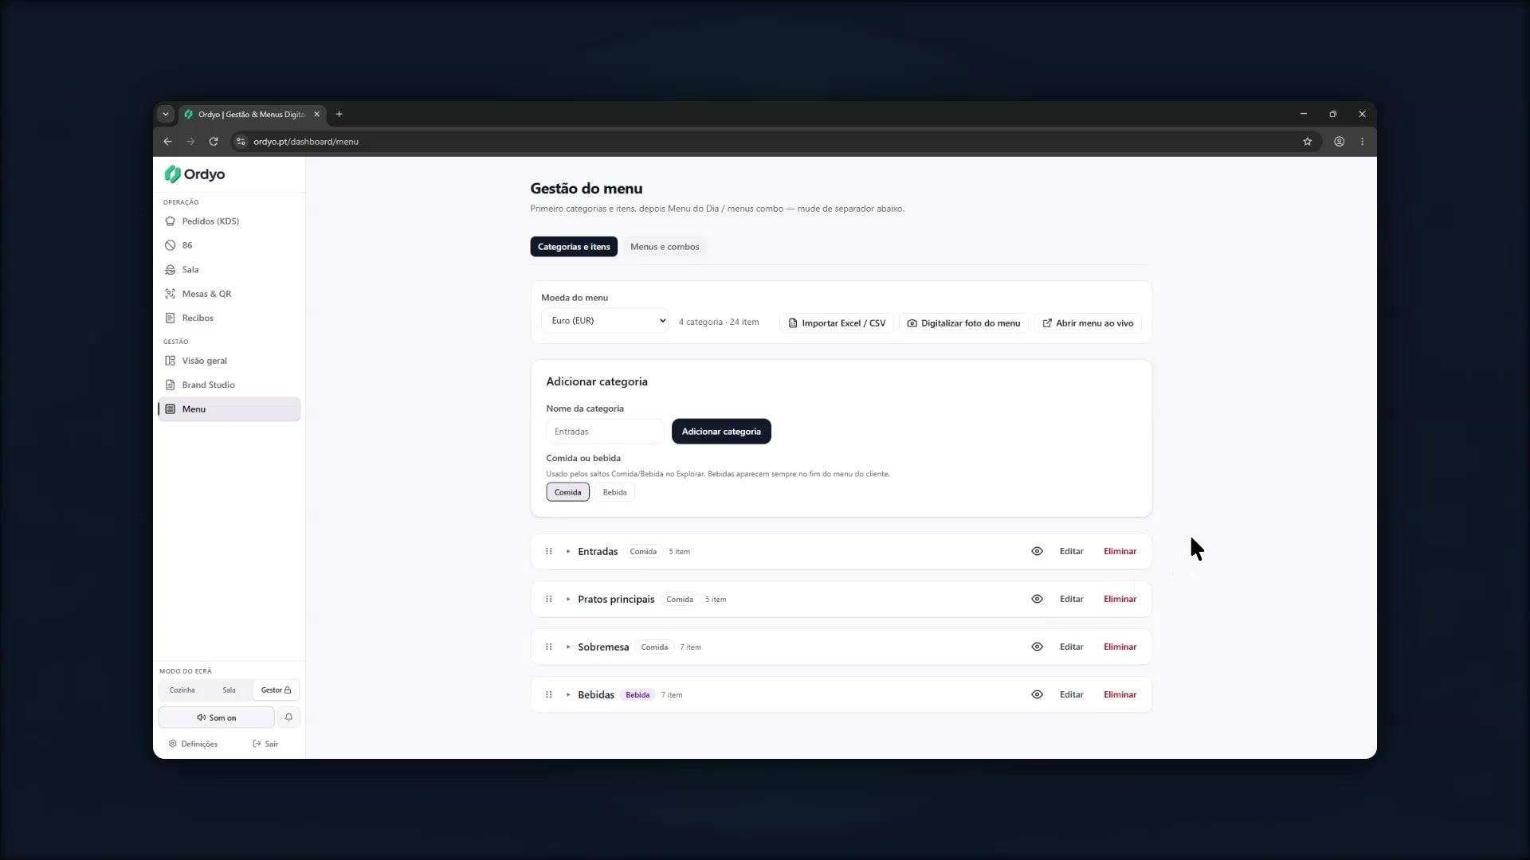Grab drag handle of Sobremesa row
Screen dimensions: 1530x860
coord(549,647)
